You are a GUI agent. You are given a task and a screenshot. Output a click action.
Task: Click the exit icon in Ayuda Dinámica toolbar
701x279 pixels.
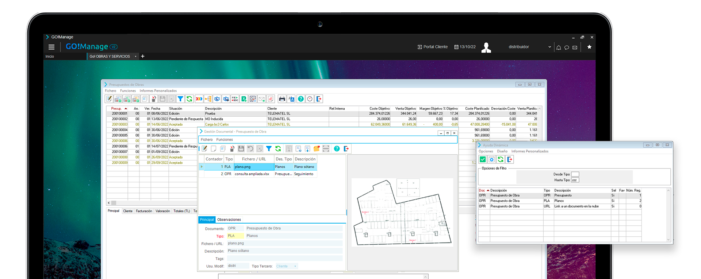click(x=510, y=159)
